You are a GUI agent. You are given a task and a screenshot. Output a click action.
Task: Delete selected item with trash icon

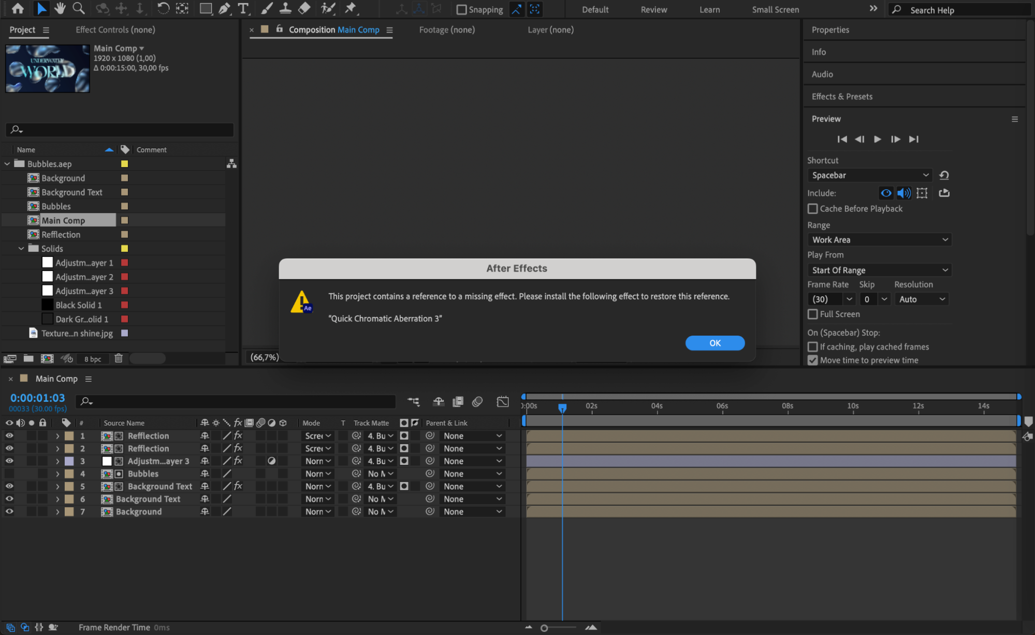tap(119, 358)
